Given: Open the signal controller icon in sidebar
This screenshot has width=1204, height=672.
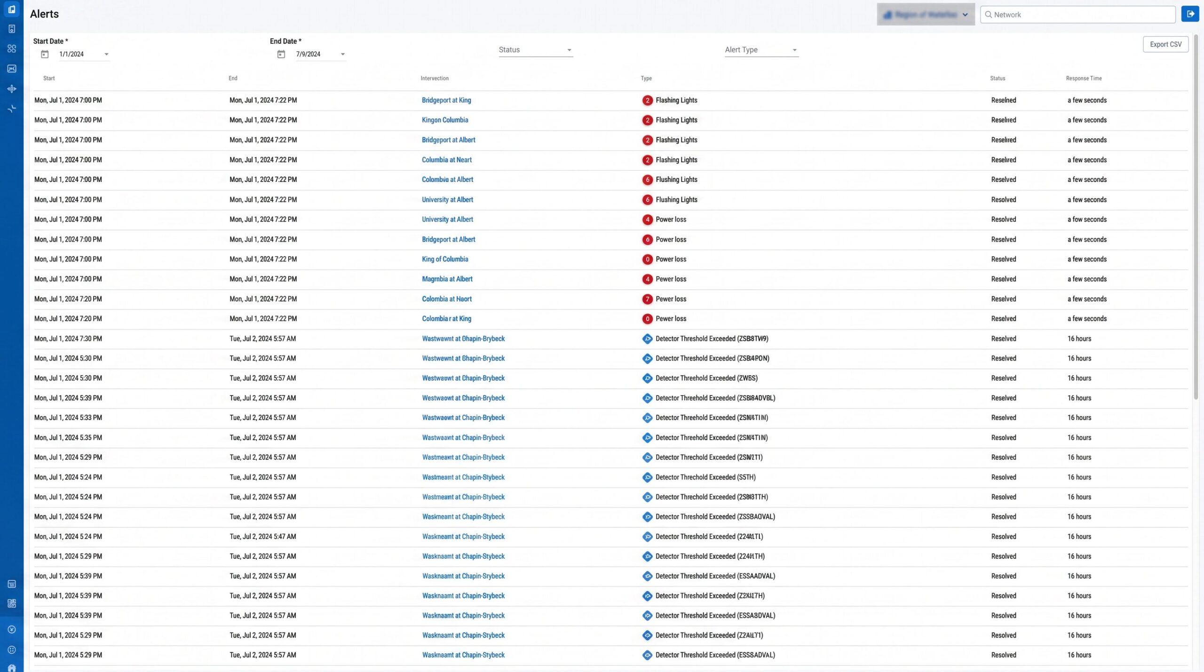Looking at the screenshot, I should pyautogui.click(x=12, y=29).
